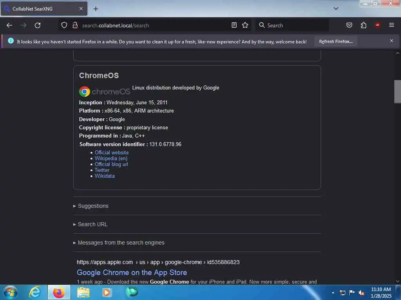Toggle reader view icon in address bar

click(234, 25)
